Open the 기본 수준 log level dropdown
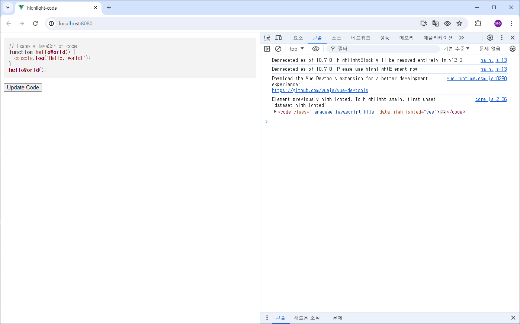Screen dimensions: 520x324 [x=456, y=49]
